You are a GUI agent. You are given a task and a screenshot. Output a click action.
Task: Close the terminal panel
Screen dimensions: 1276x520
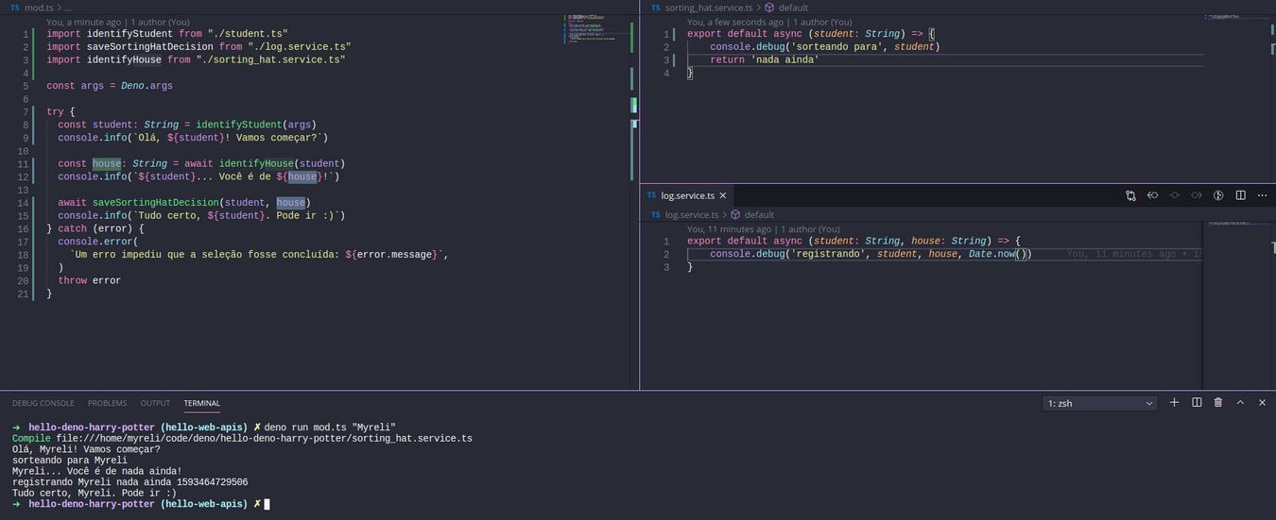(x=1262, y=403)
